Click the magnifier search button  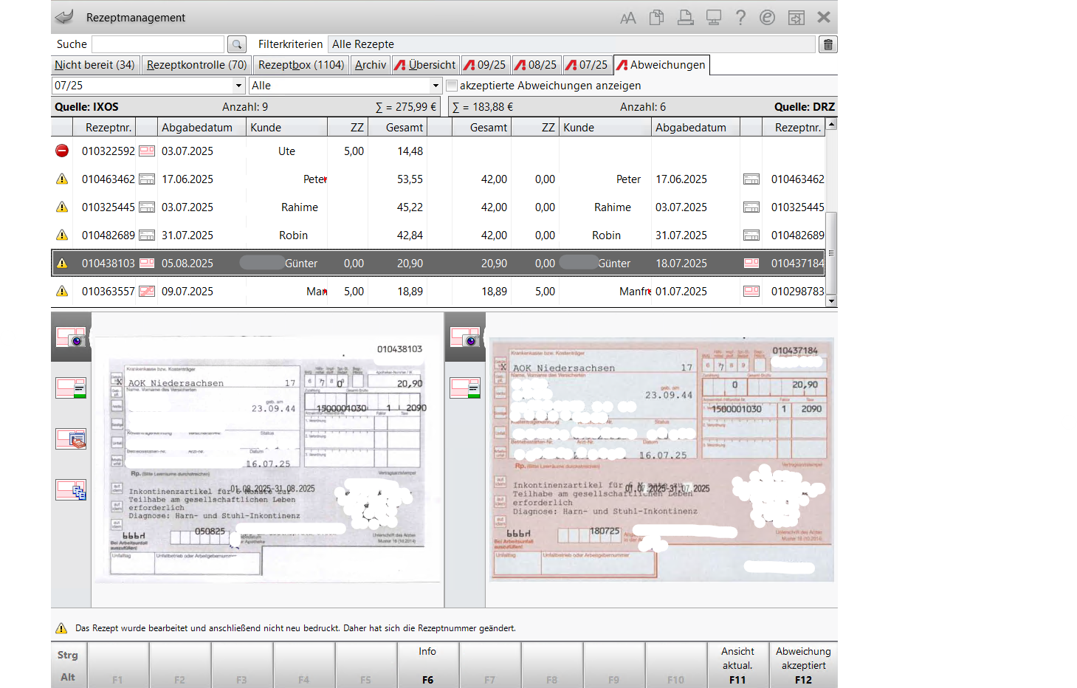tap(236, 44)
